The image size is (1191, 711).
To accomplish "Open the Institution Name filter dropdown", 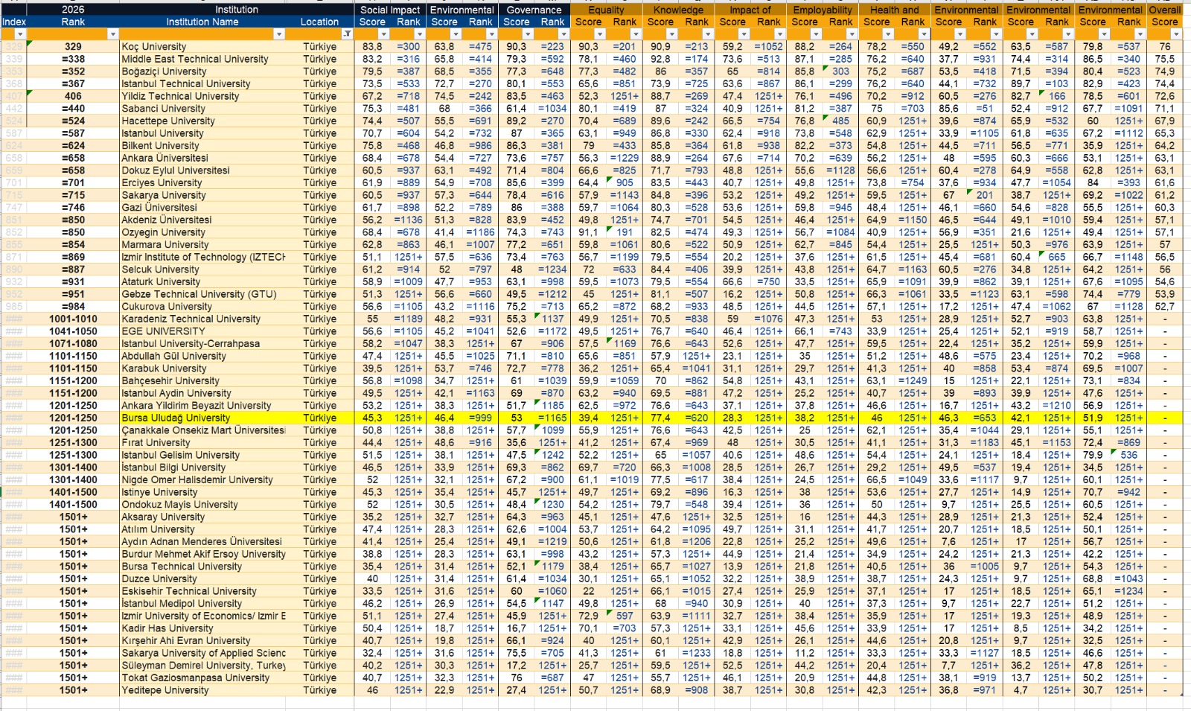I will 278,34.
